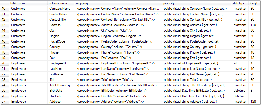This screenshot has width=261, height=105.
Task: Select the mapping column header
Action: tap(118, 3)
